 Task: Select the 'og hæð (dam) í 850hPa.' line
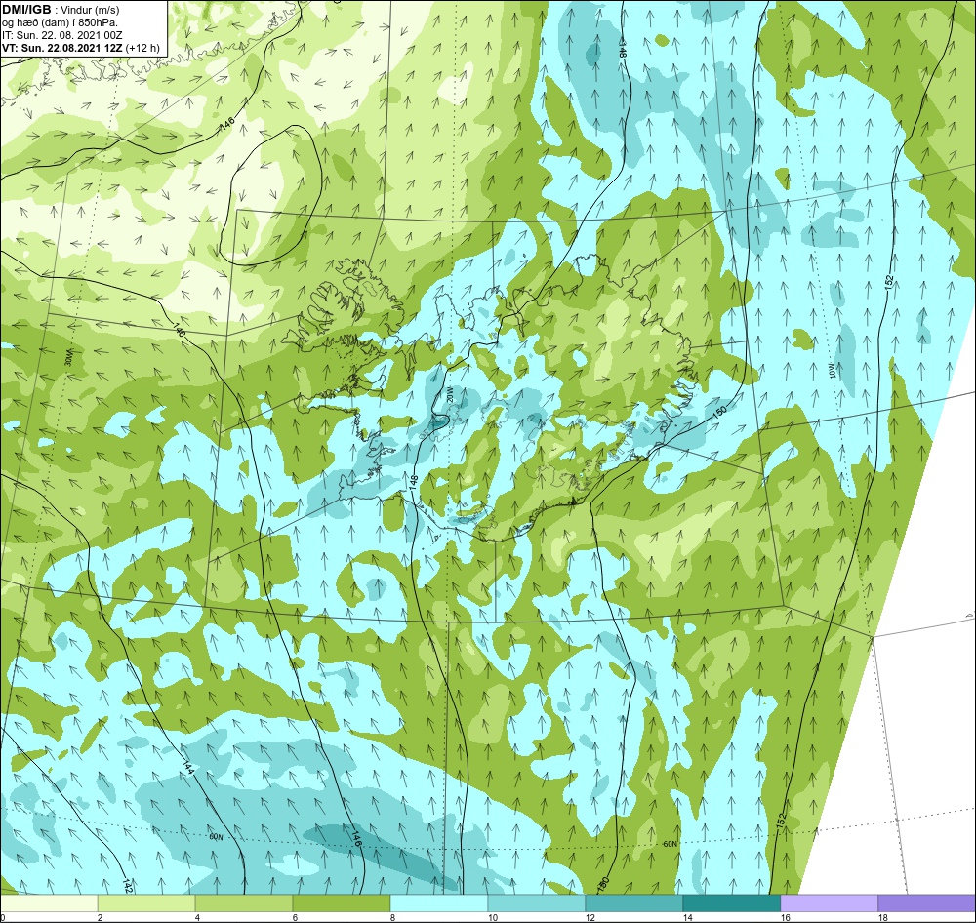(60, 23)
